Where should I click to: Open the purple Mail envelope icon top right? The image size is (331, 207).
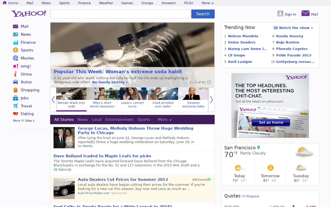tap(305, 13)
